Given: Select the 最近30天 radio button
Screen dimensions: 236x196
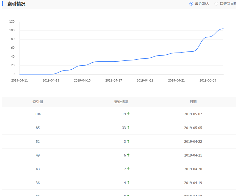Looking at the screenshot, I should coord(191,4).
